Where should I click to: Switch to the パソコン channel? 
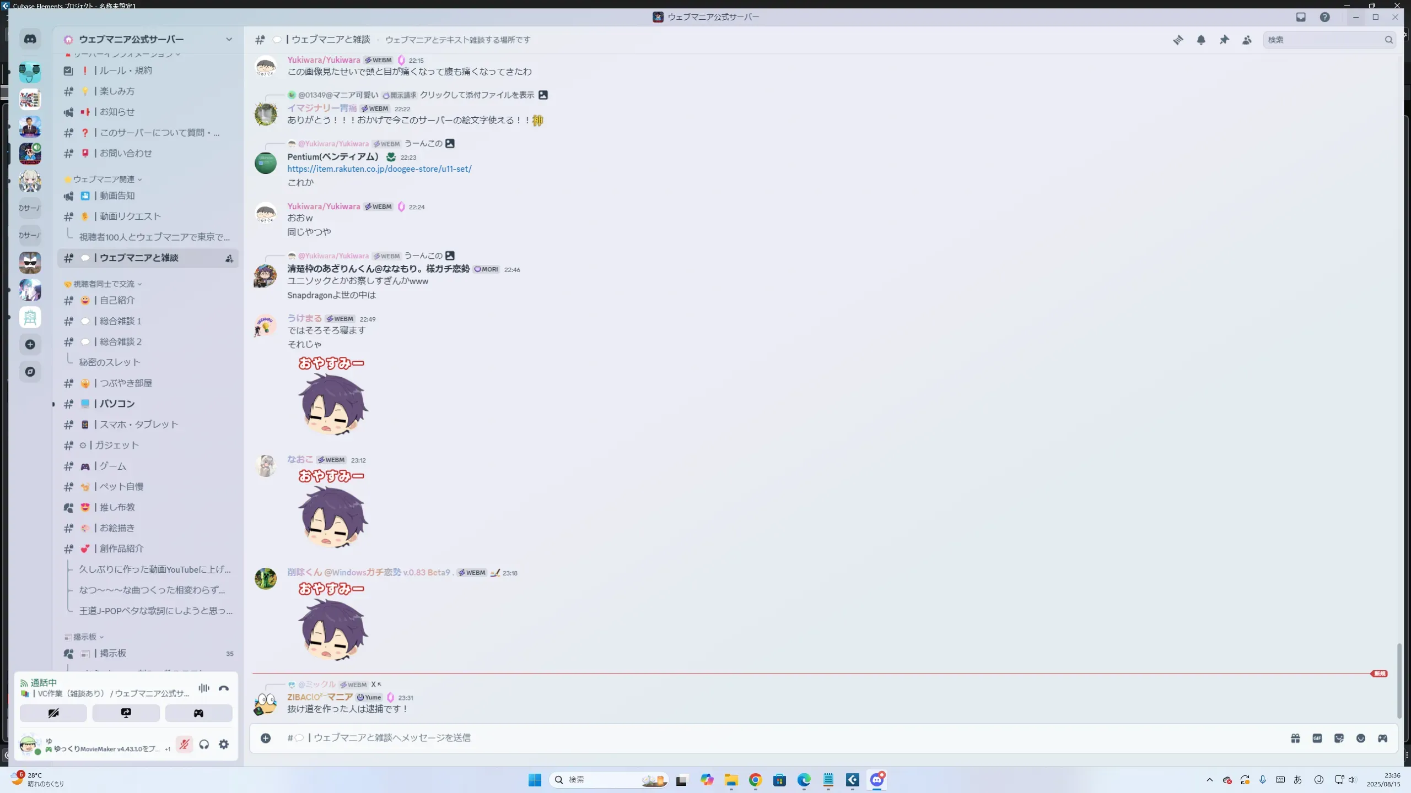pyautogui.click(x=117, y=404)
